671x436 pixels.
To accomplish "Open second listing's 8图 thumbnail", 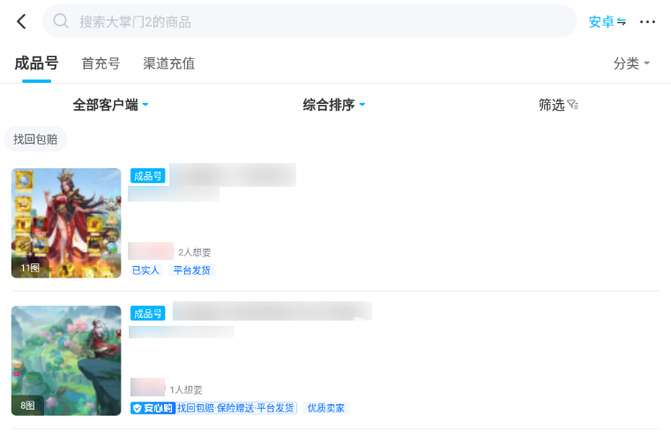I will point(66,360).
